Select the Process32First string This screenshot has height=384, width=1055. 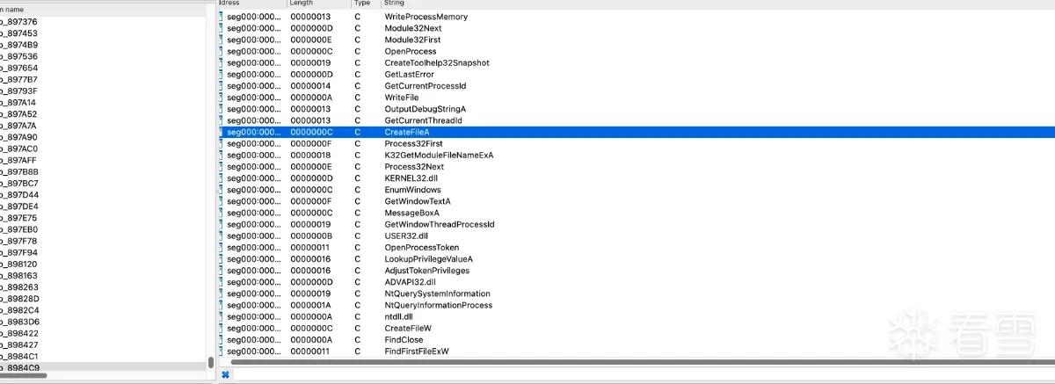(x=637, y=143)
